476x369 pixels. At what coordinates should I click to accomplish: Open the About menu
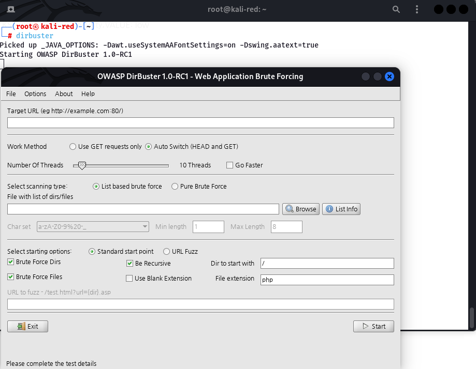pyautogui.click(x=64, y=94)
